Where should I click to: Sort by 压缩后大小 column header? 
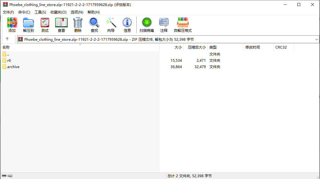point(196,47)
